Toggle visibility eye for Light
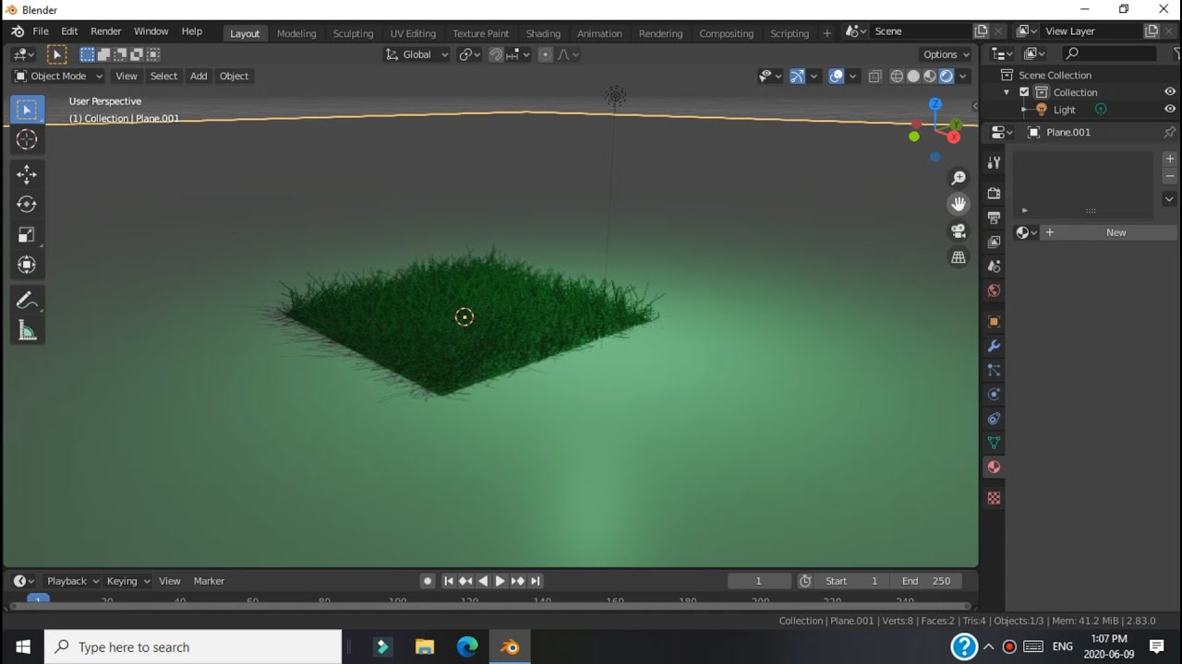The image size is (1182, 664). (x=1170, y=109)
